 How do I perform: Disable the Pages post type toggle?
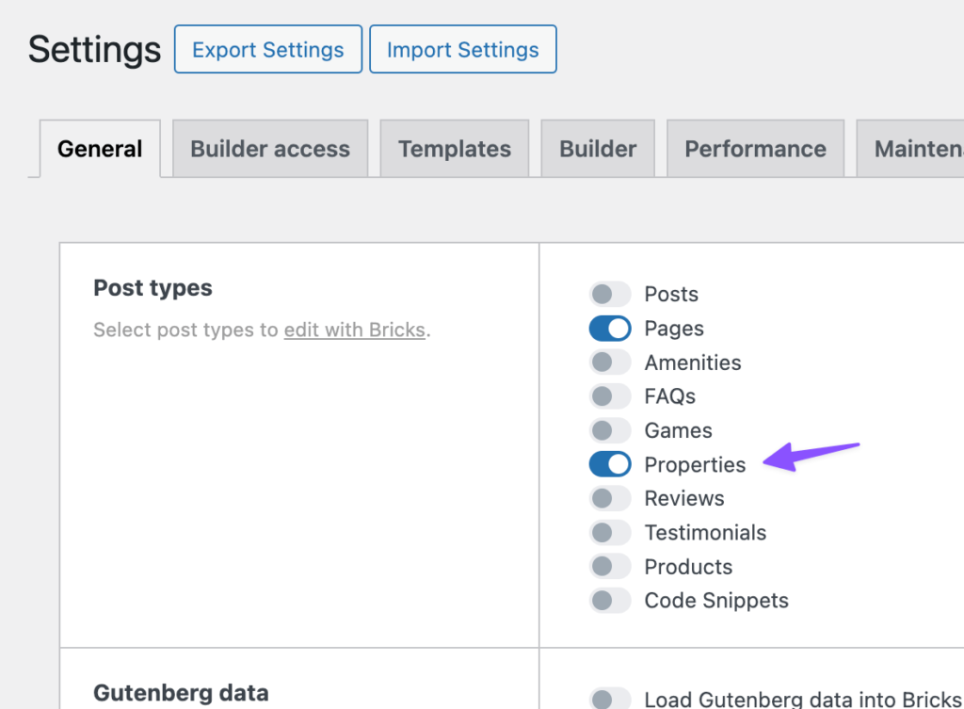tap(610, 329)
